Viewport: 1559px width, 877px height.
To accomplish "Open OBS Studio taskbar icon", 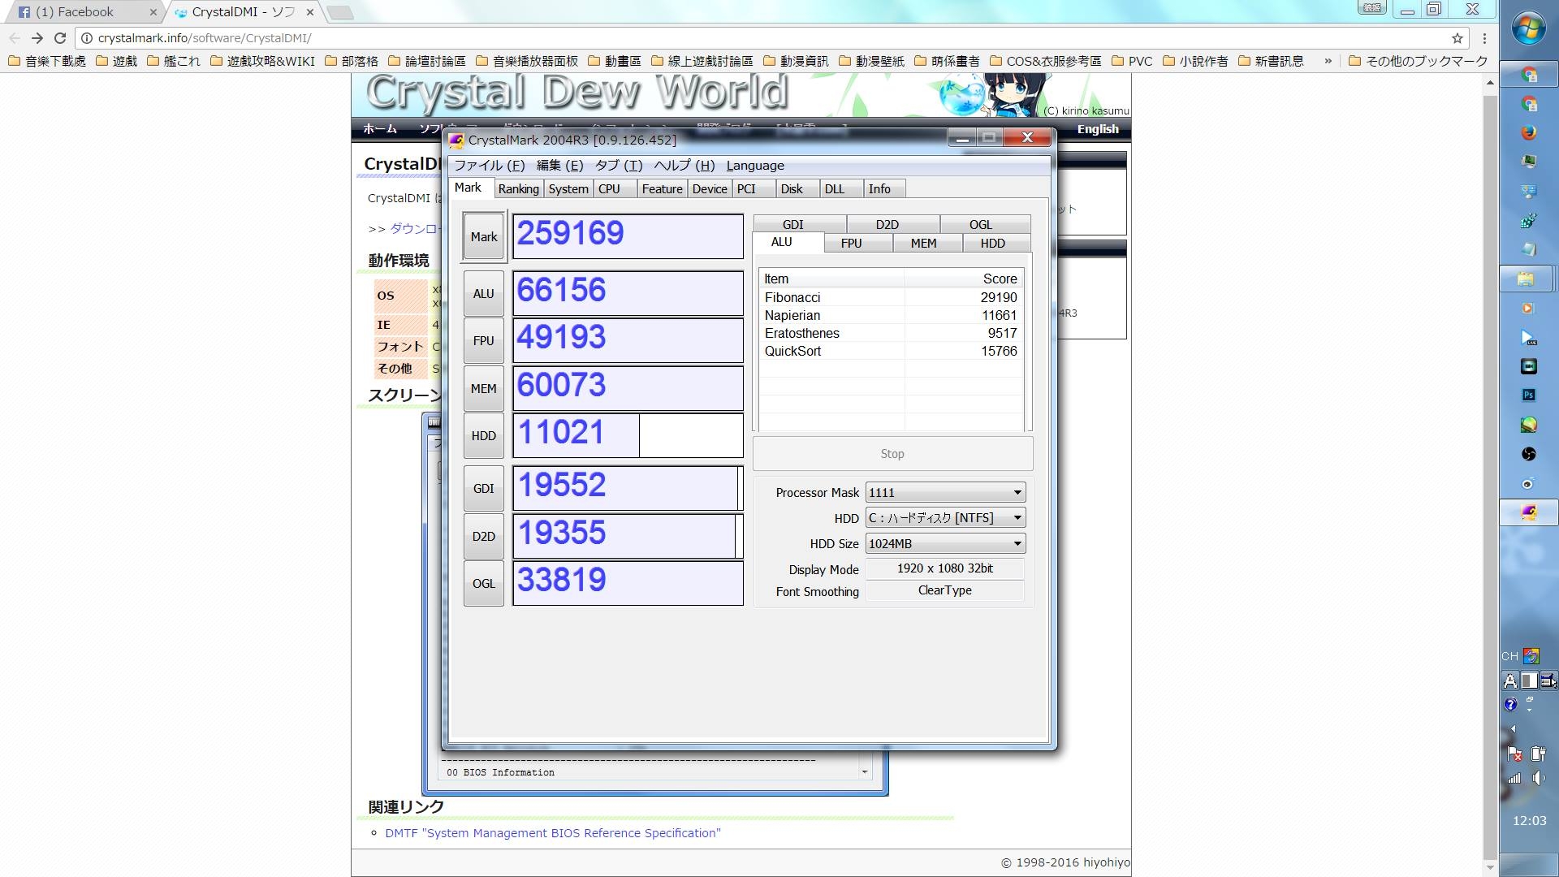I will [x=1529, y=454].
